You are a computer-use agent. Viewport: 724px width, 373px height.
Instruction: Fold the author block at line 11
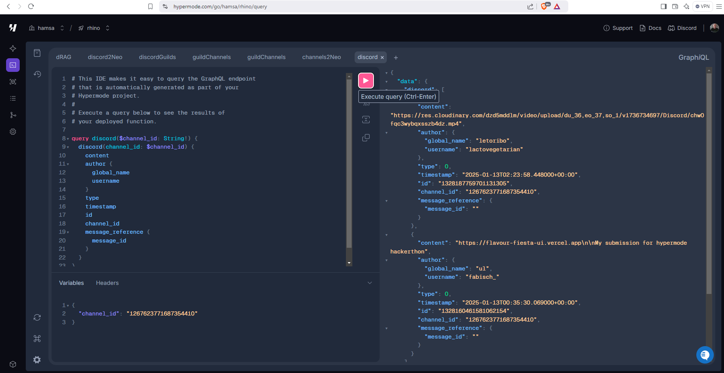tap(68, 164)
